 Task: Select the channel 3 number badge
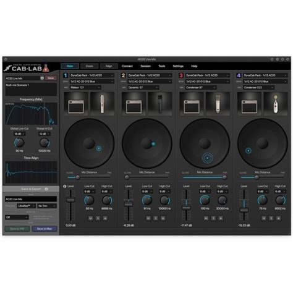181,75
